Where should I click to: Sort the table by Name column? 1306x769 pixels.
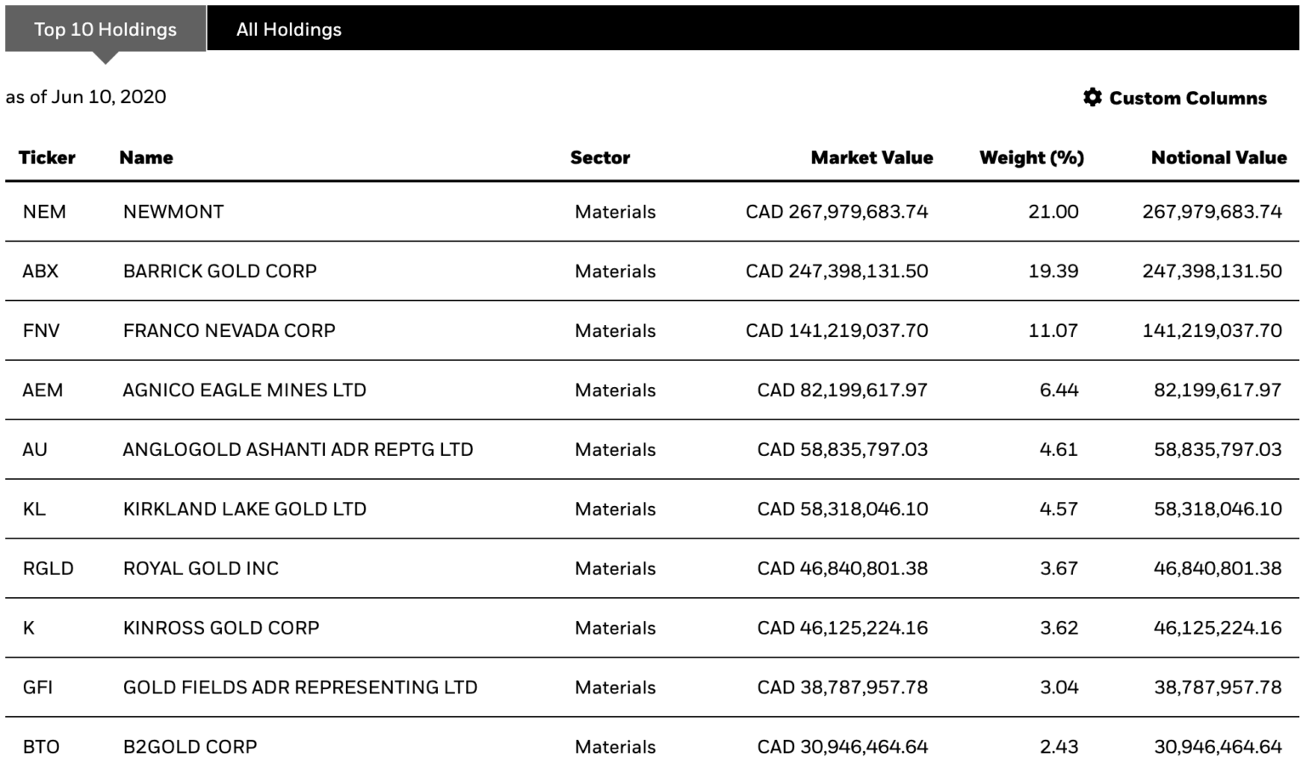tap(145, 157)
